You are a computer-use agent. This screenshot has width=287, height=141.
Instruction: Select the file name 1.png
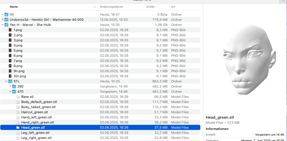click(18, 30)
